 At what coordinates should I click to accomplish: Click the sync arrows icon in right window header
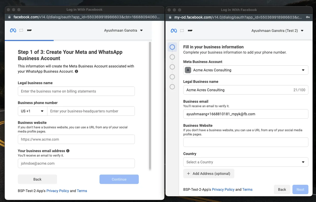[182, 31]
